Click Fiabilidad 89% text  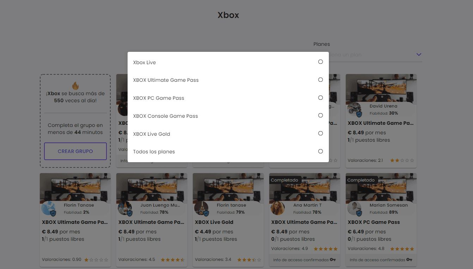tap(384, 212)
